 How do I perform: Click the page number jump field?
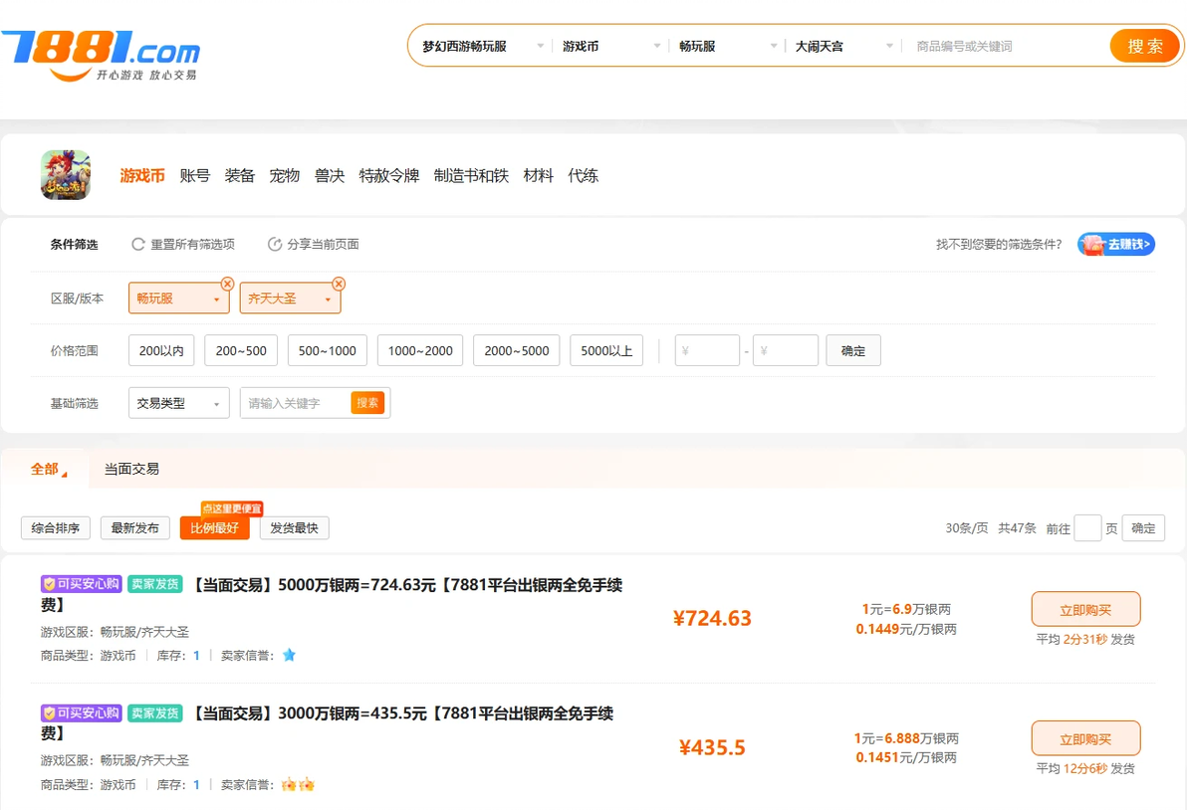1087,528
